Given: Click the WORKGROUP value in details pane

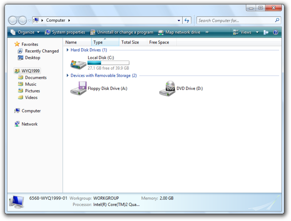Looking at the screenshot, I should click(x=106, y=198).
